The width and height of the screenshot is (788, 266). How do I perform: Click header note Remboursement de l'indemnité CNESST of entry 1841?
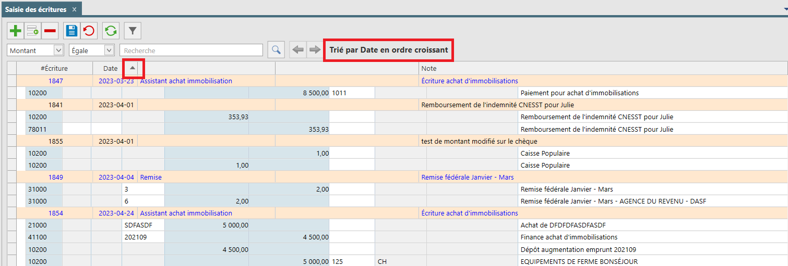[497, 105]
